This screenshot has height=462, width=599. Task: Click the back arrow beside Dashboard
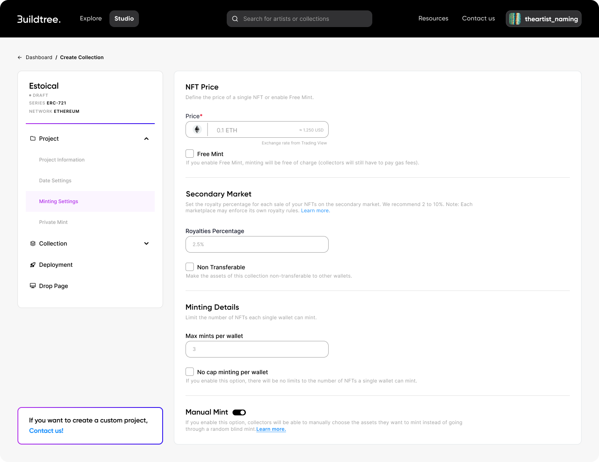click(20, 57)
